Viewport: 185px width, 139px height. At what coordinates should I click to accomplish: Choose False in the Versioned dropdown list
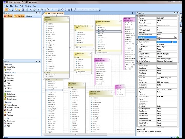pos(166,42)
